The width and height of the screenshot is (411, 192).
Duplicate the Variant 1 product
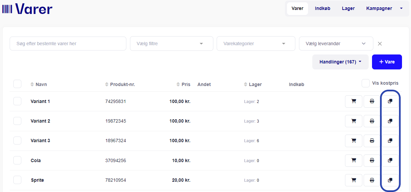tap(390, 101)
